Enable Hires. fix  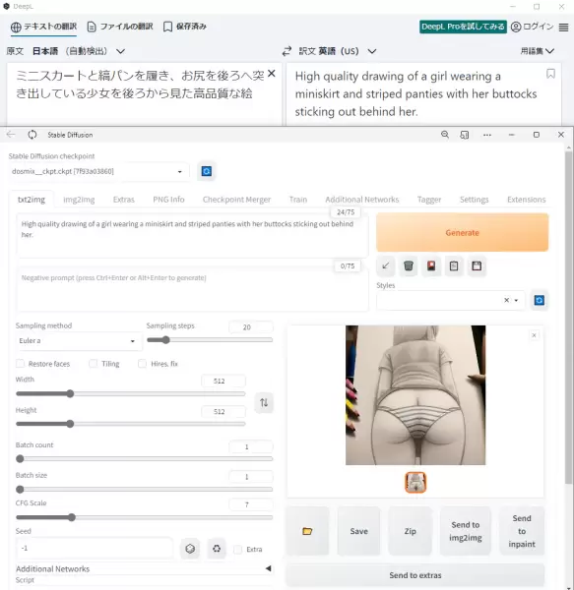pyautogui.click(x=142, y=364)
